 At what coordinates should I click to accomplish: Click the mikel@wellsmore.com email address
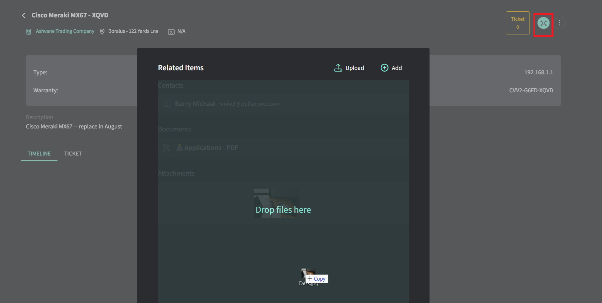pyautogui.click(x=250, y=104)
